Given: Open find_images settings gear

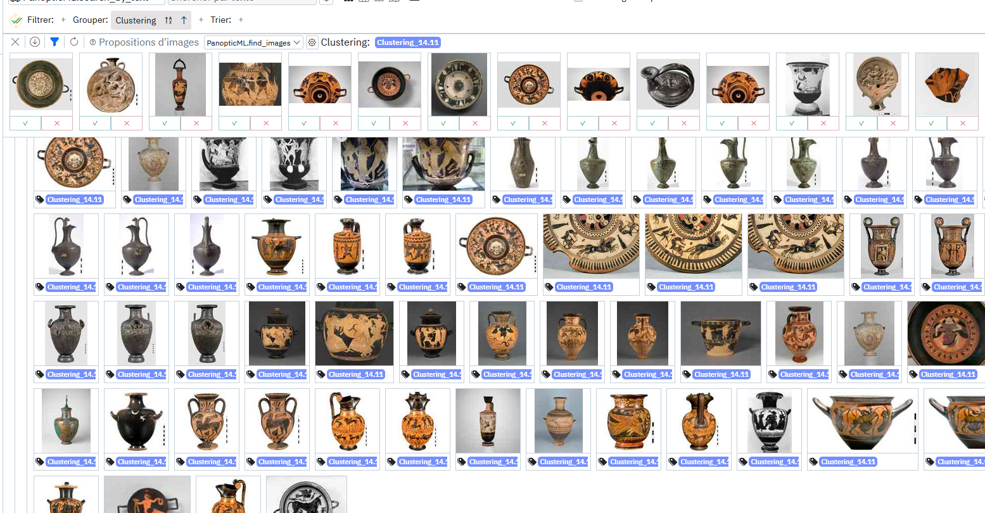Looking at the screenshot, I should pyautogui.click(x=312, y=42).
